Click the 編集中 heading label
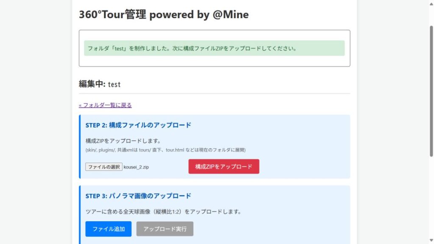Image resolution: width=434 pixels, height=244 pixels. coord(92,84)
